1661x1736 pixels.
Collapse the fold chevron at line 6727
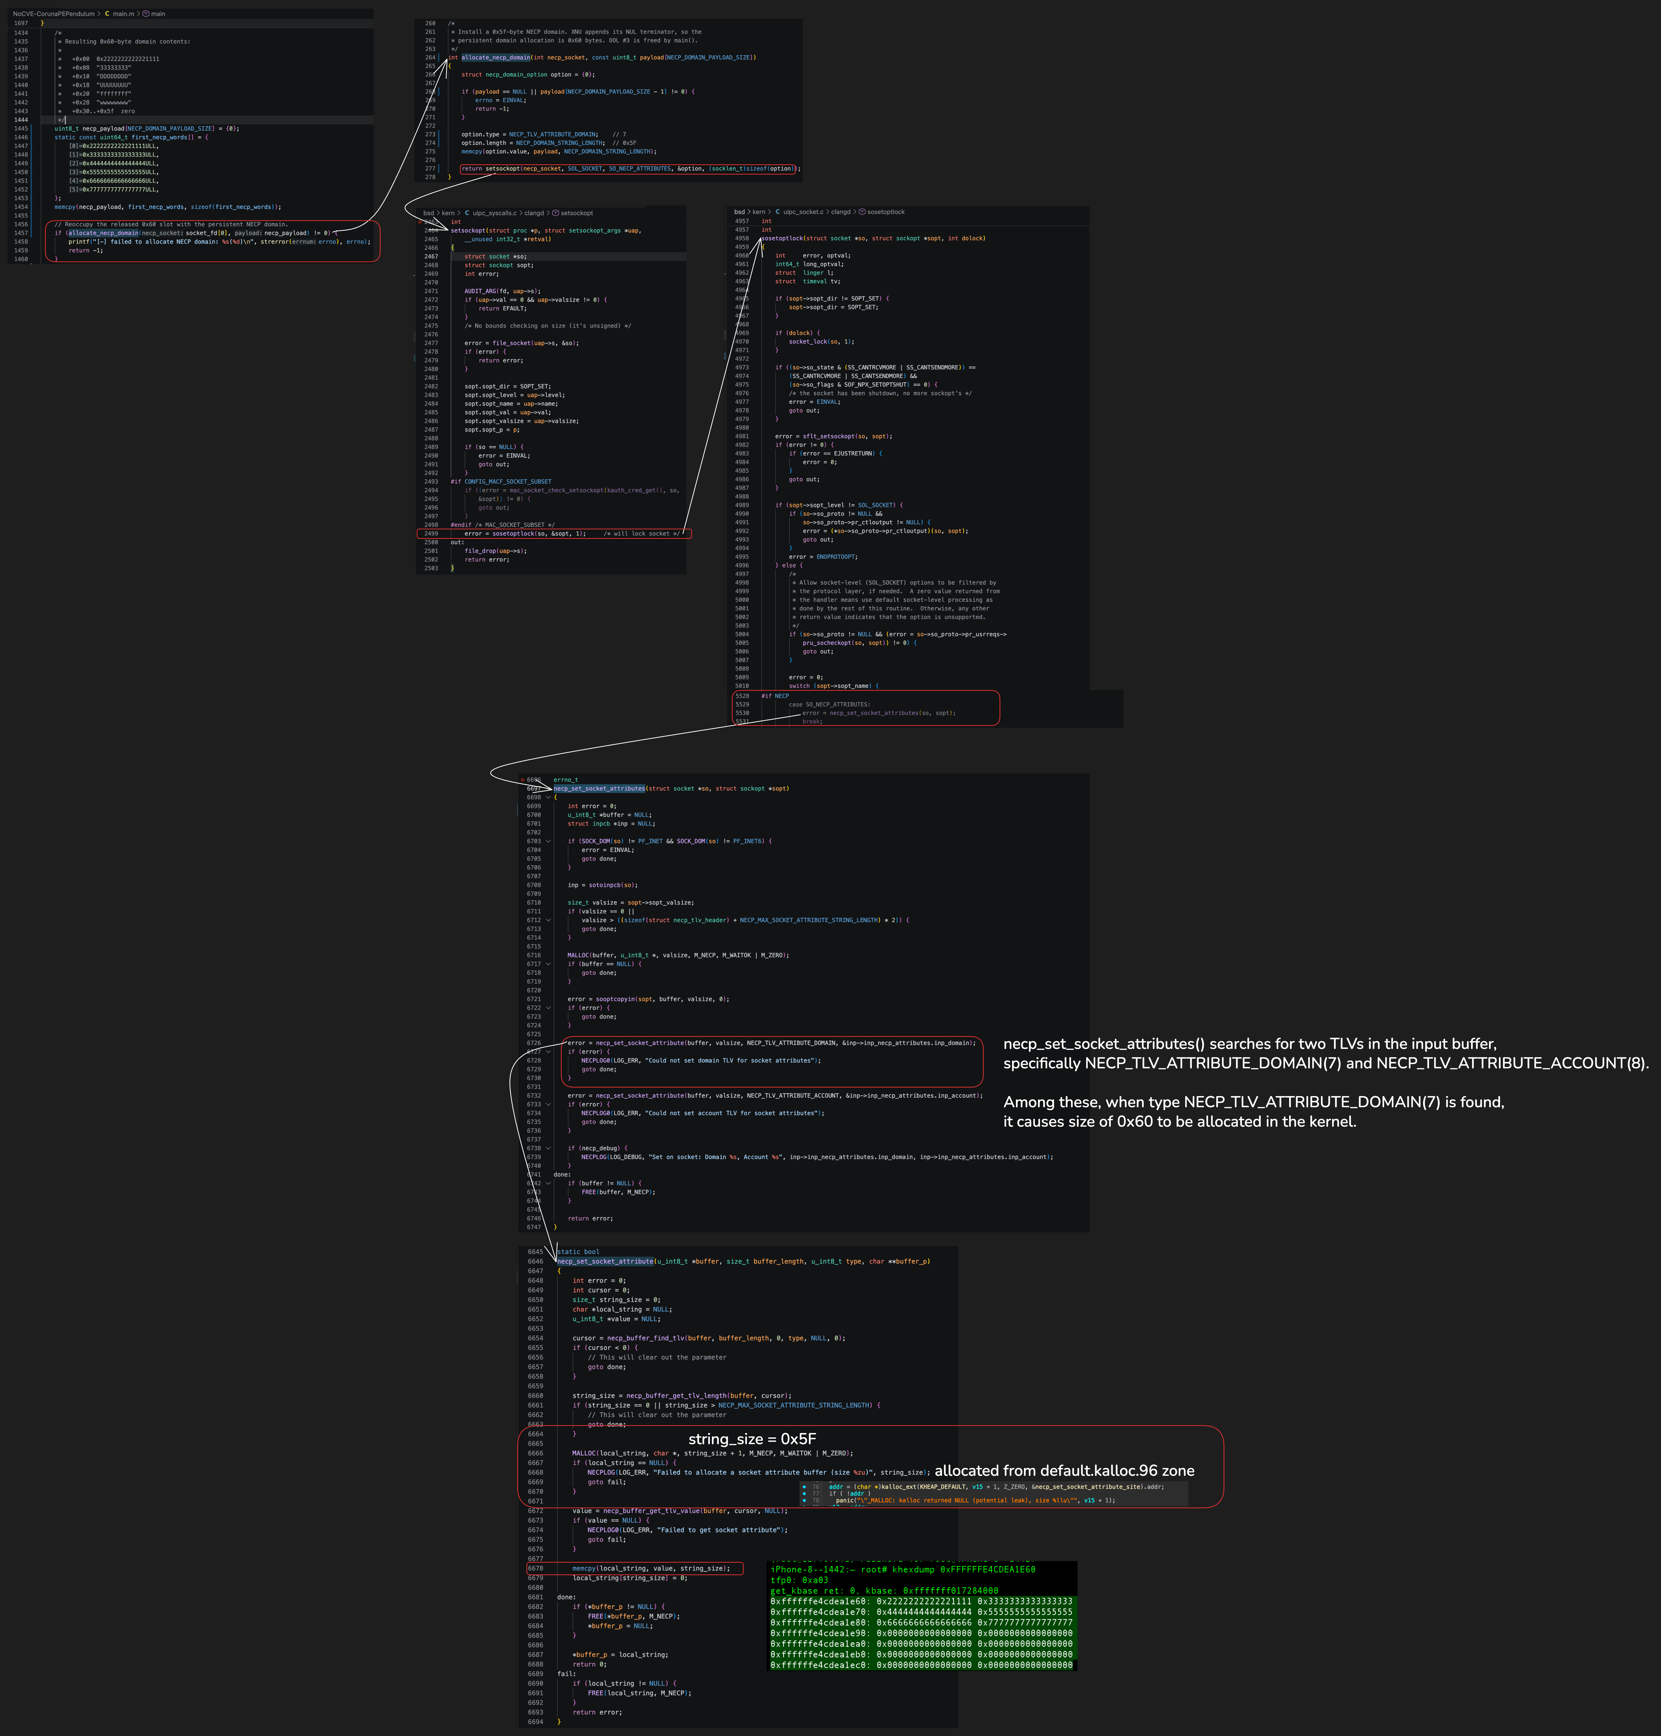[548, 1052]
